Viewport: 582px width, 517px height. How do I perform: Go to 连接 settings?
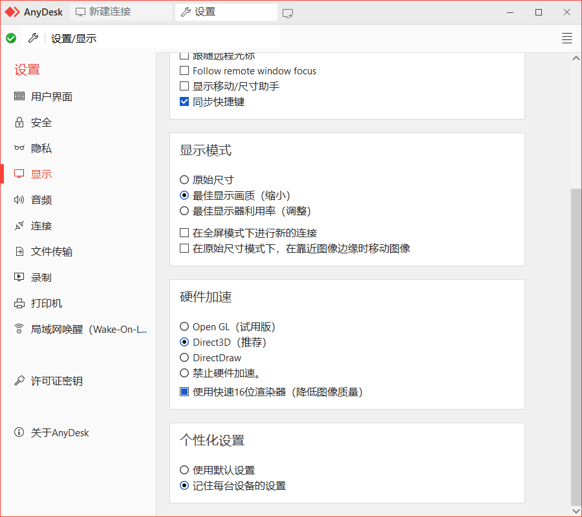(41, 226)
